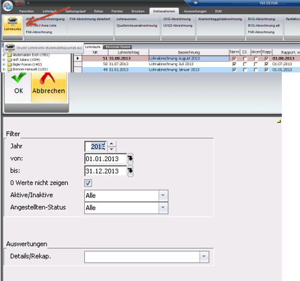This screenshot has height=281, width=300.
Task: Click the OK button label
Action: (19, 91)
